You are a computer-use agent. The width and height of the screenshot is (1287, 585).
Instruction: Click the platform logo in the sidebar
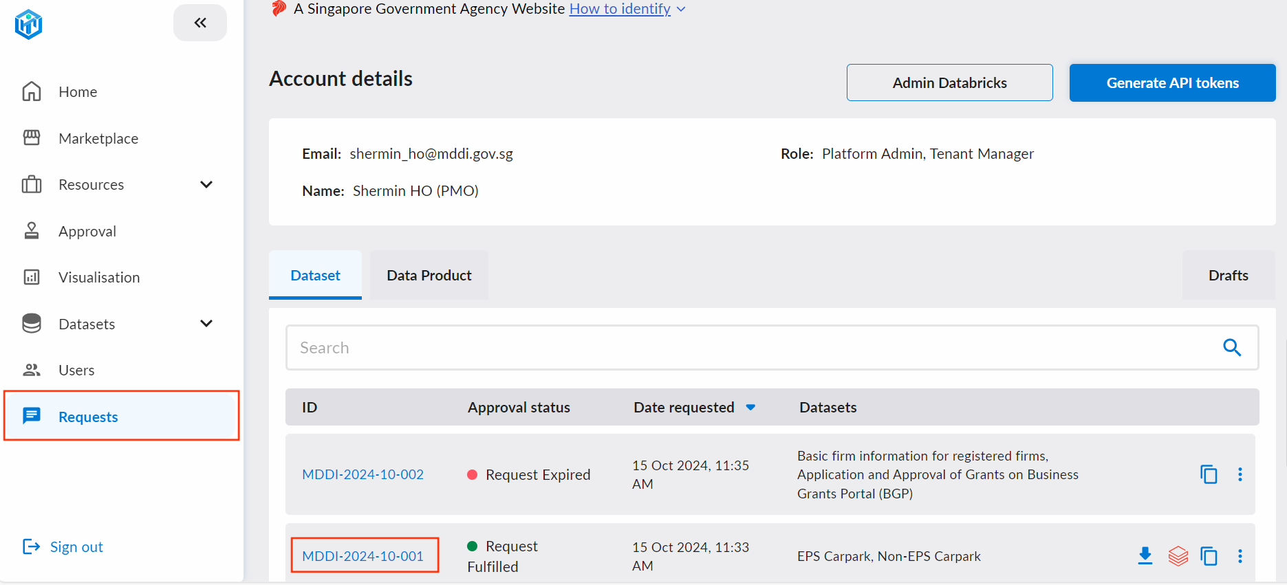click(x=28, y=25)
